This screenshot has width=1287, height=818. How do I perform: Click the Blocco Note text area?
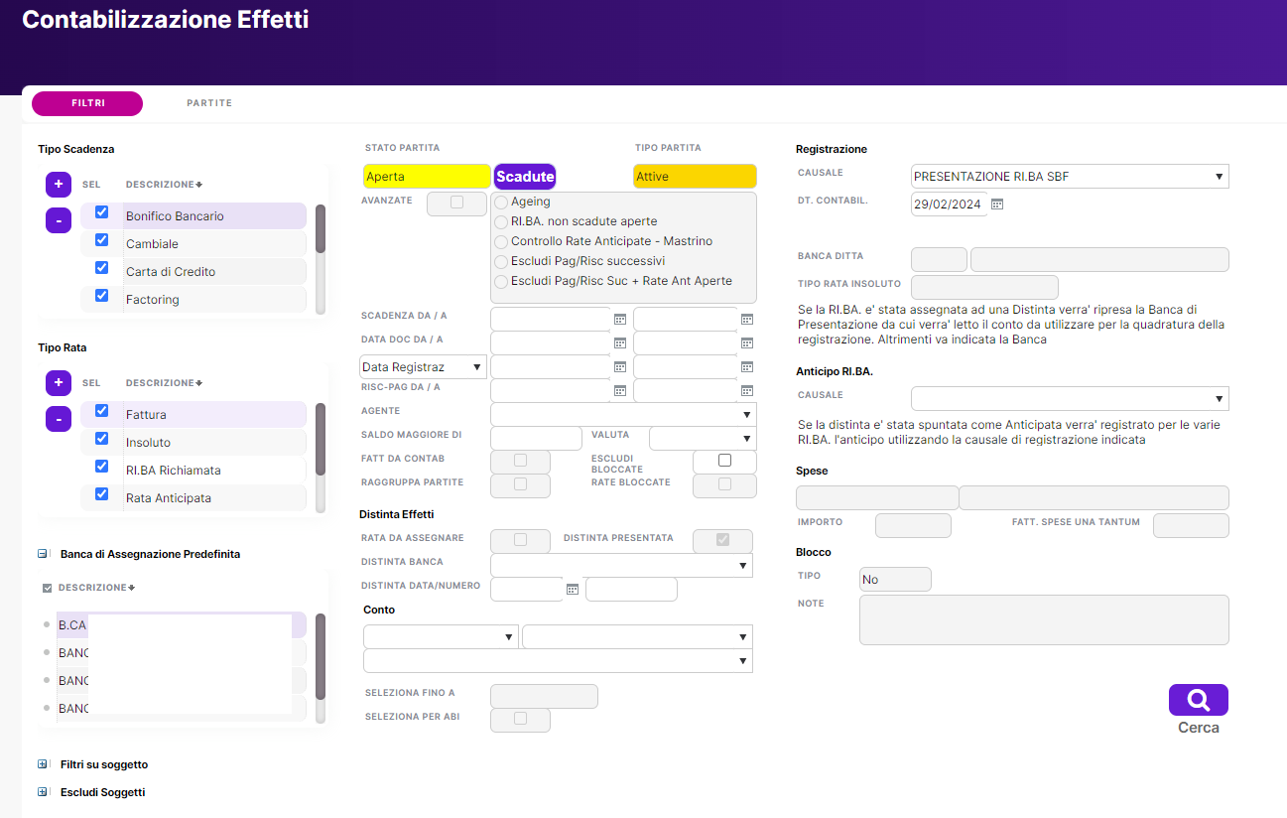click(x=1044, y=619)
